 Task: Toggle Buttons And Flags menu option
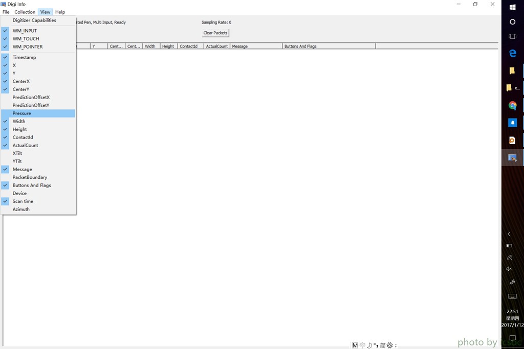tap(38, 185)
